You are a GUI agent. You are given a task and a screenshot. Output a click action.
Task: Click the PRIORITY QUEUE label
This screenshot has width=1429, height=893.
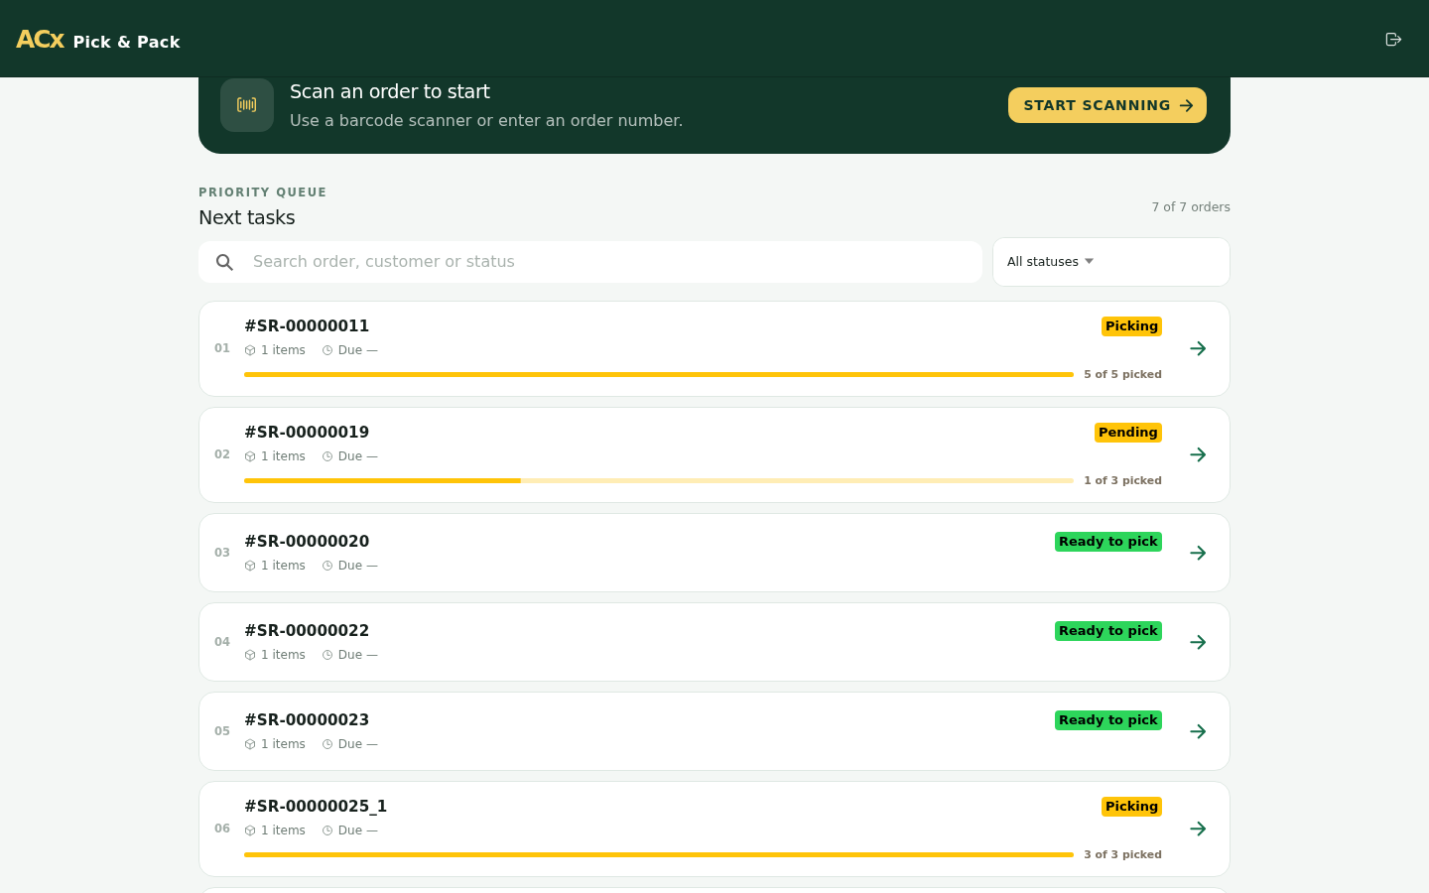262,192
